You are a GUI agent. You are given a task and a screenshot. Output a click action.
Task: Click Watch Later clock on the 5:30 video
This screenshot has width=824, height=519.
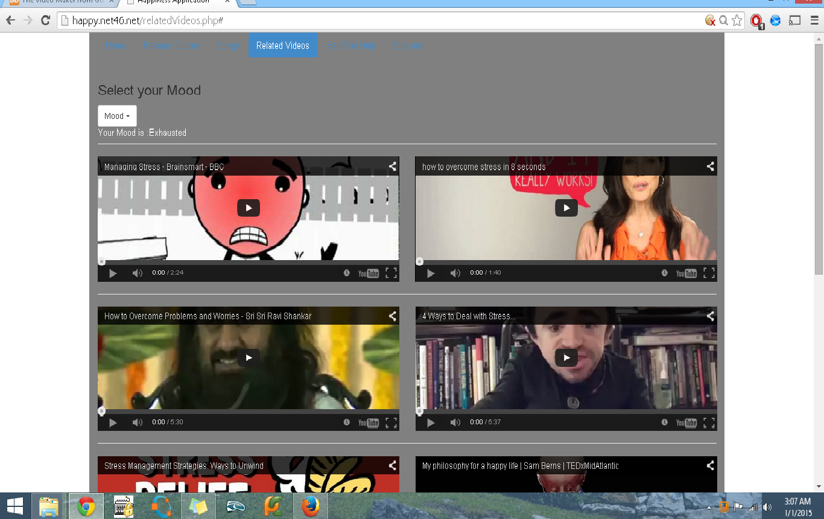tap(347, 422)
